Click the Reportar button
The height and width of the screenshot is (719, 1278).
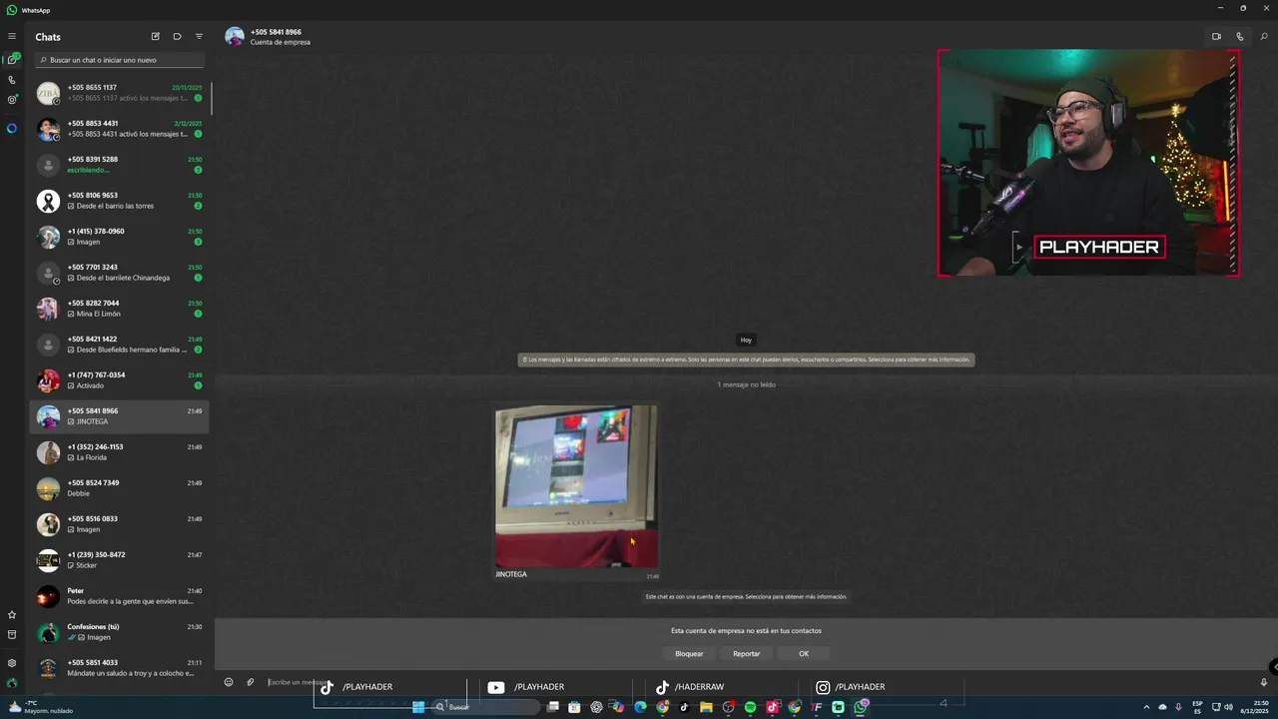point(746,653)
